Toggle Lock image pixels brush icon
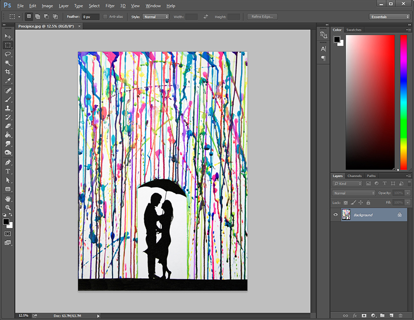Viewport: 414px width, 320px height. 353,202
